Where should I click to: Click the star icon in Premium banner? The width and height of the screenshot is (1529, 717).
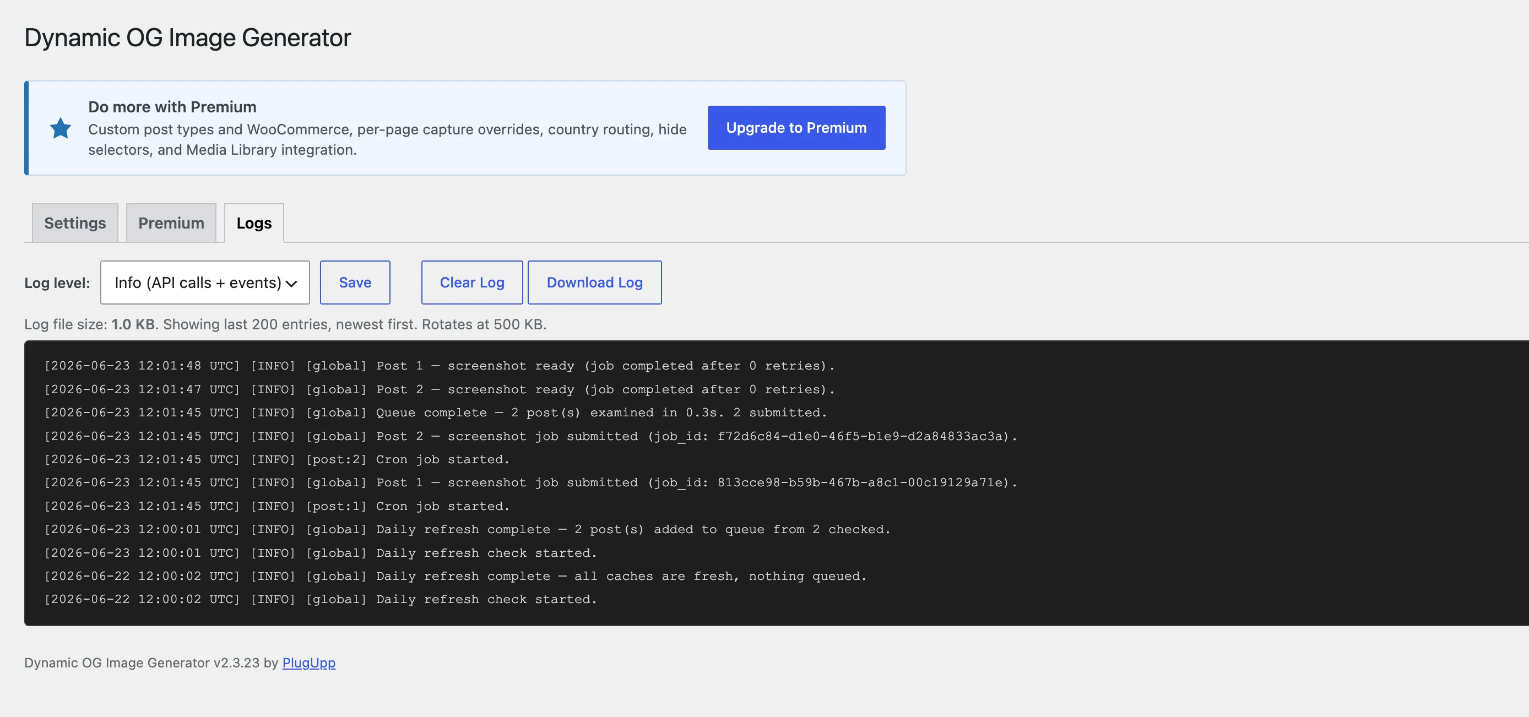pos(61,128)
